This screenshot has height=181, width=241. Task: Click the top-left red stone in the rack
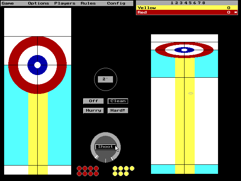79,169
